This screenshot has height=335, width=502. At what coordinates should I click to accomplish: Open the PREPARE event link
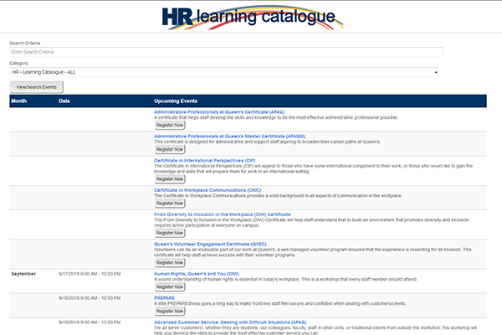coord(164,297)
